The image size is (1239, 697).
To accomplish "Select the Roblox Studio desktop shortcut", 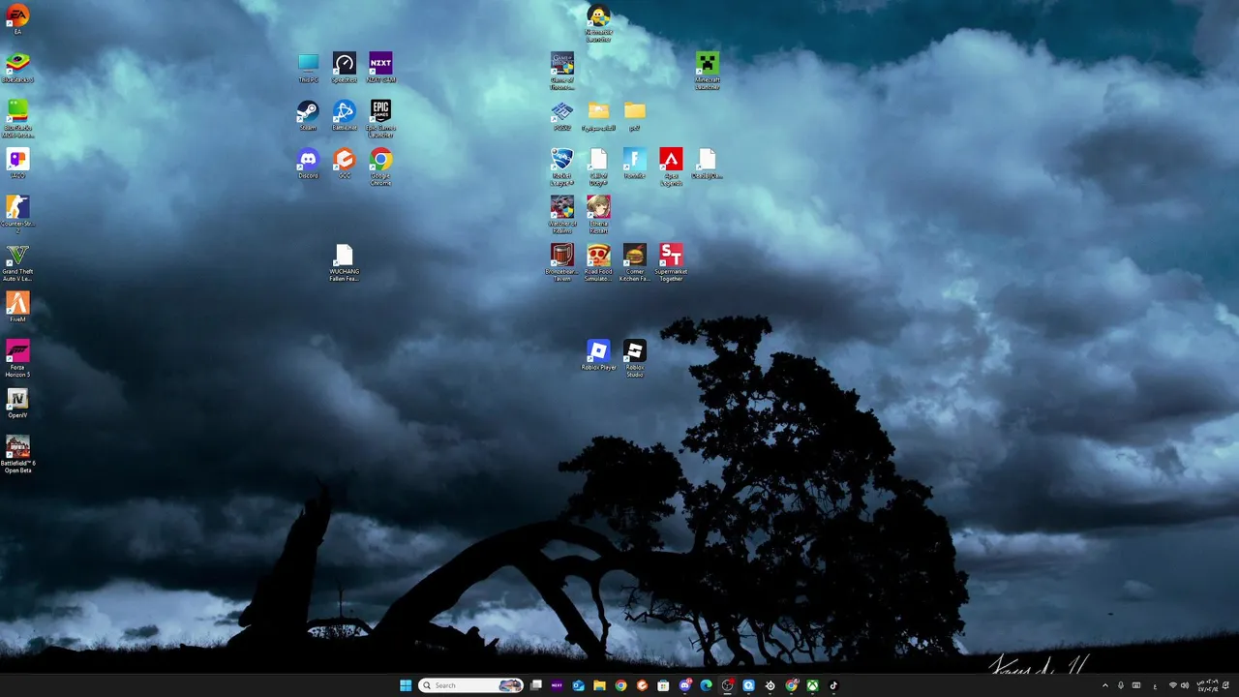I will click(635, 358).
